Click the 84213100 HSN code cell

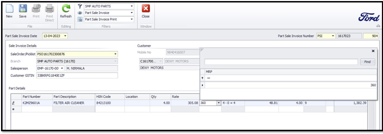click(110, 103)
